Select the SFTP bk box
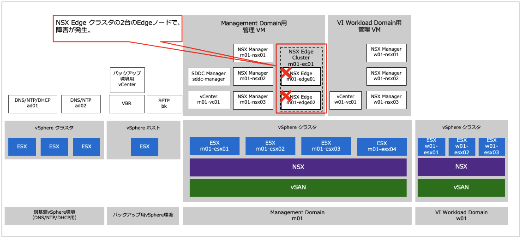 [x=164, y=104]
